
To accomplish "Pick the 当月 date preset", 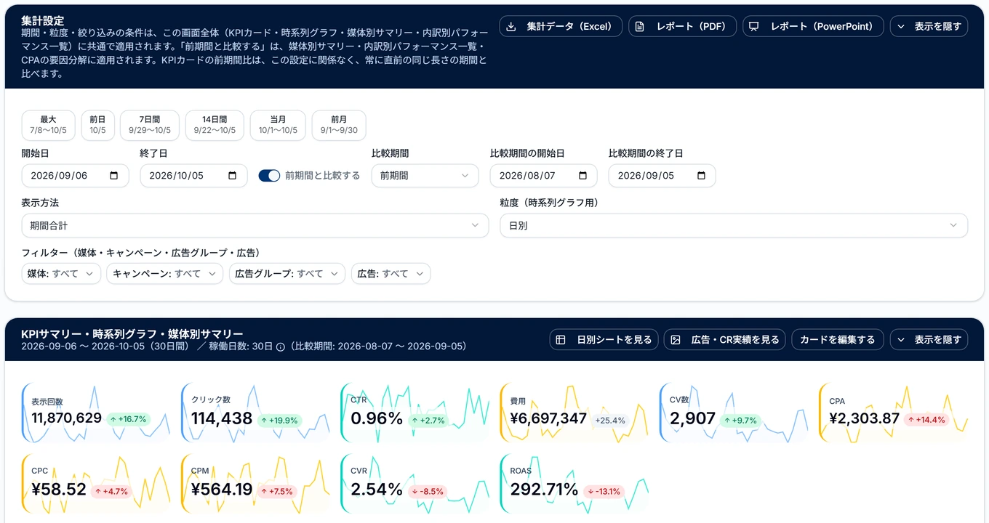I will point(278,125).
